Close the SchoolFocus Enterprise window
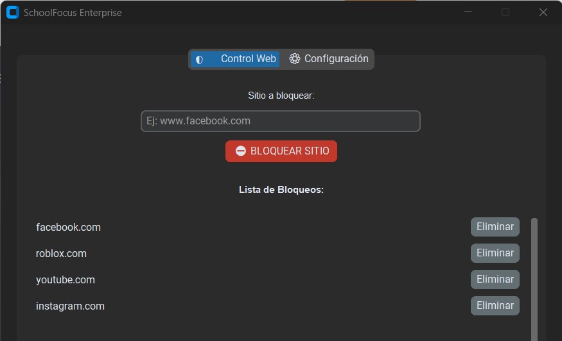This screenshot has height=341, width=562. pos(543,12)
